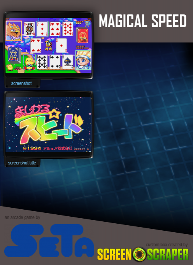Select the ace of diamonds center card

(x=61, y=46)
